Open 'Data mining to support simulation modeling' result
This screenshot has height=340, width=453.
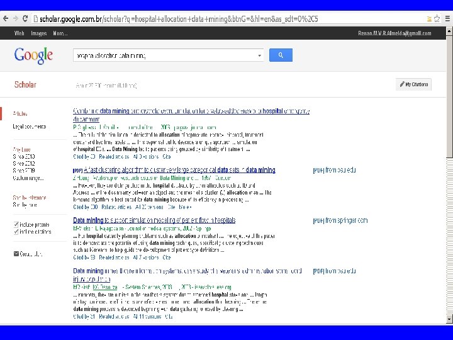click(x=154, y=220)
